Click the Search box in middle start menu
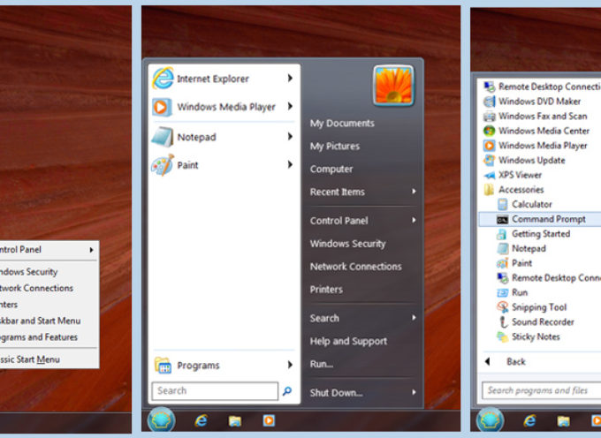Image resolution: width=601 pixels, height=438 pixels. click(215, 391)
